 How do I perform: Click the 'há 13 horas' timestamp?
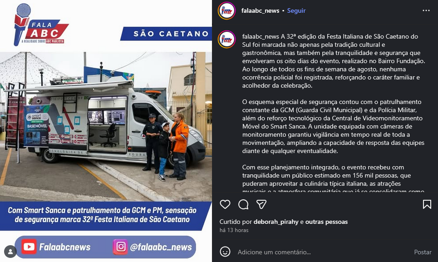(234, 230)
